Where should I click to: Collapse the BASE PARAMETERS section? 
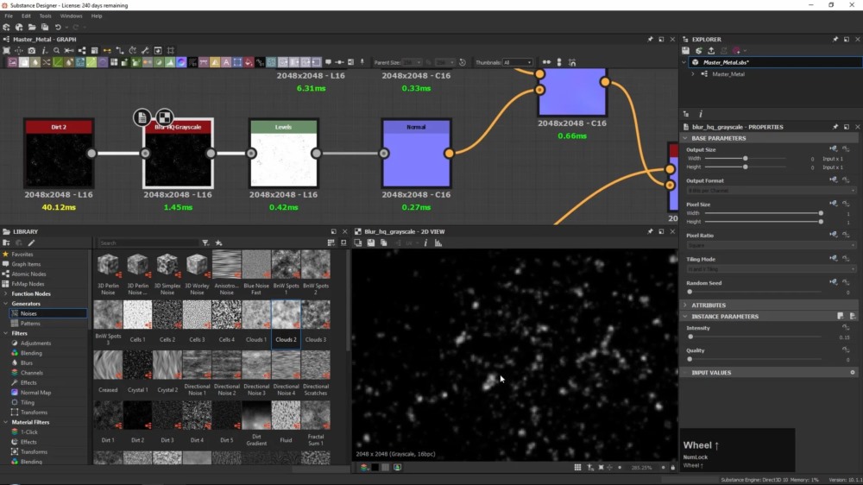tap(686, 138)
